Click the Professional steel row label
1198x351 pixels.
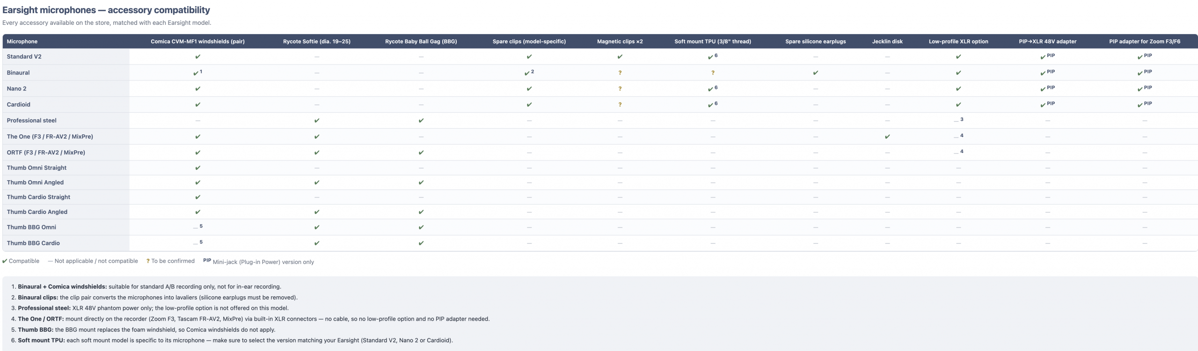click(31, 120)
